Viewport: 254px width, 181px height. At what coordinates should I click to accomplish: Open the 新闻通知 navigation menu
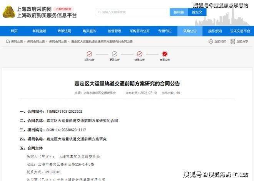[39, 31]
